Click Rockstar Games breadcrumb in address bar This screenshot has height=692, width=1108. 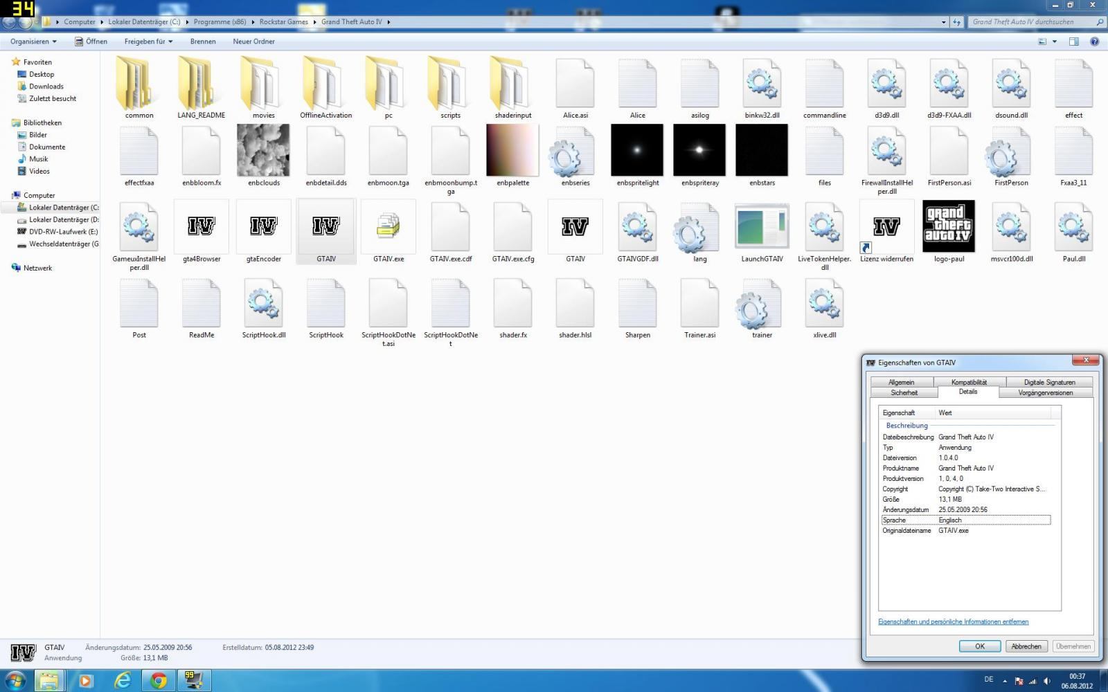point(283,22)
